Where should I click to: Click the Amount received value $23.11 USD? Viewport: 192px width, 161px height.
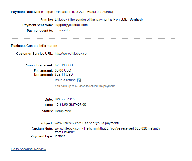(64, 65)
